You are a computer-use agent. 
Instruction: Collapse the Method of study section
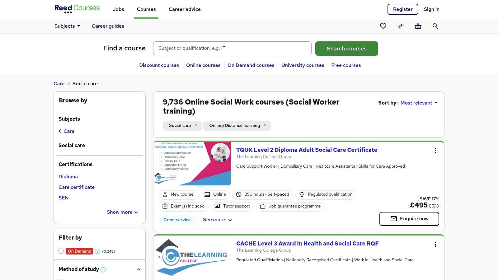coord(139,269)
